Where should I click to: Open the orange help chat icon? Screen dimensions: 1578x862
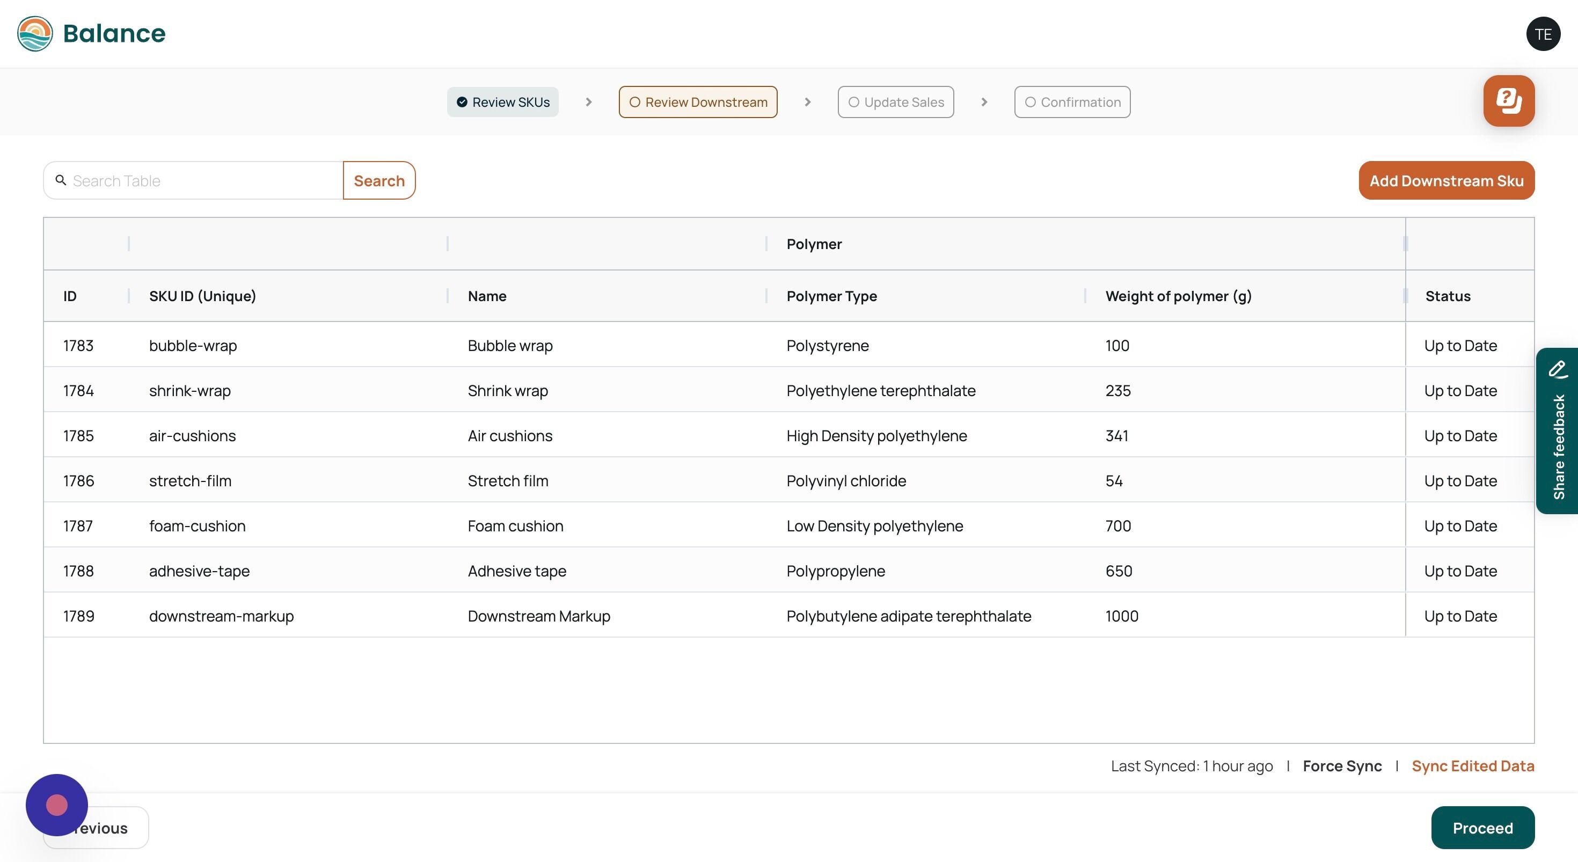[1508, 101]
